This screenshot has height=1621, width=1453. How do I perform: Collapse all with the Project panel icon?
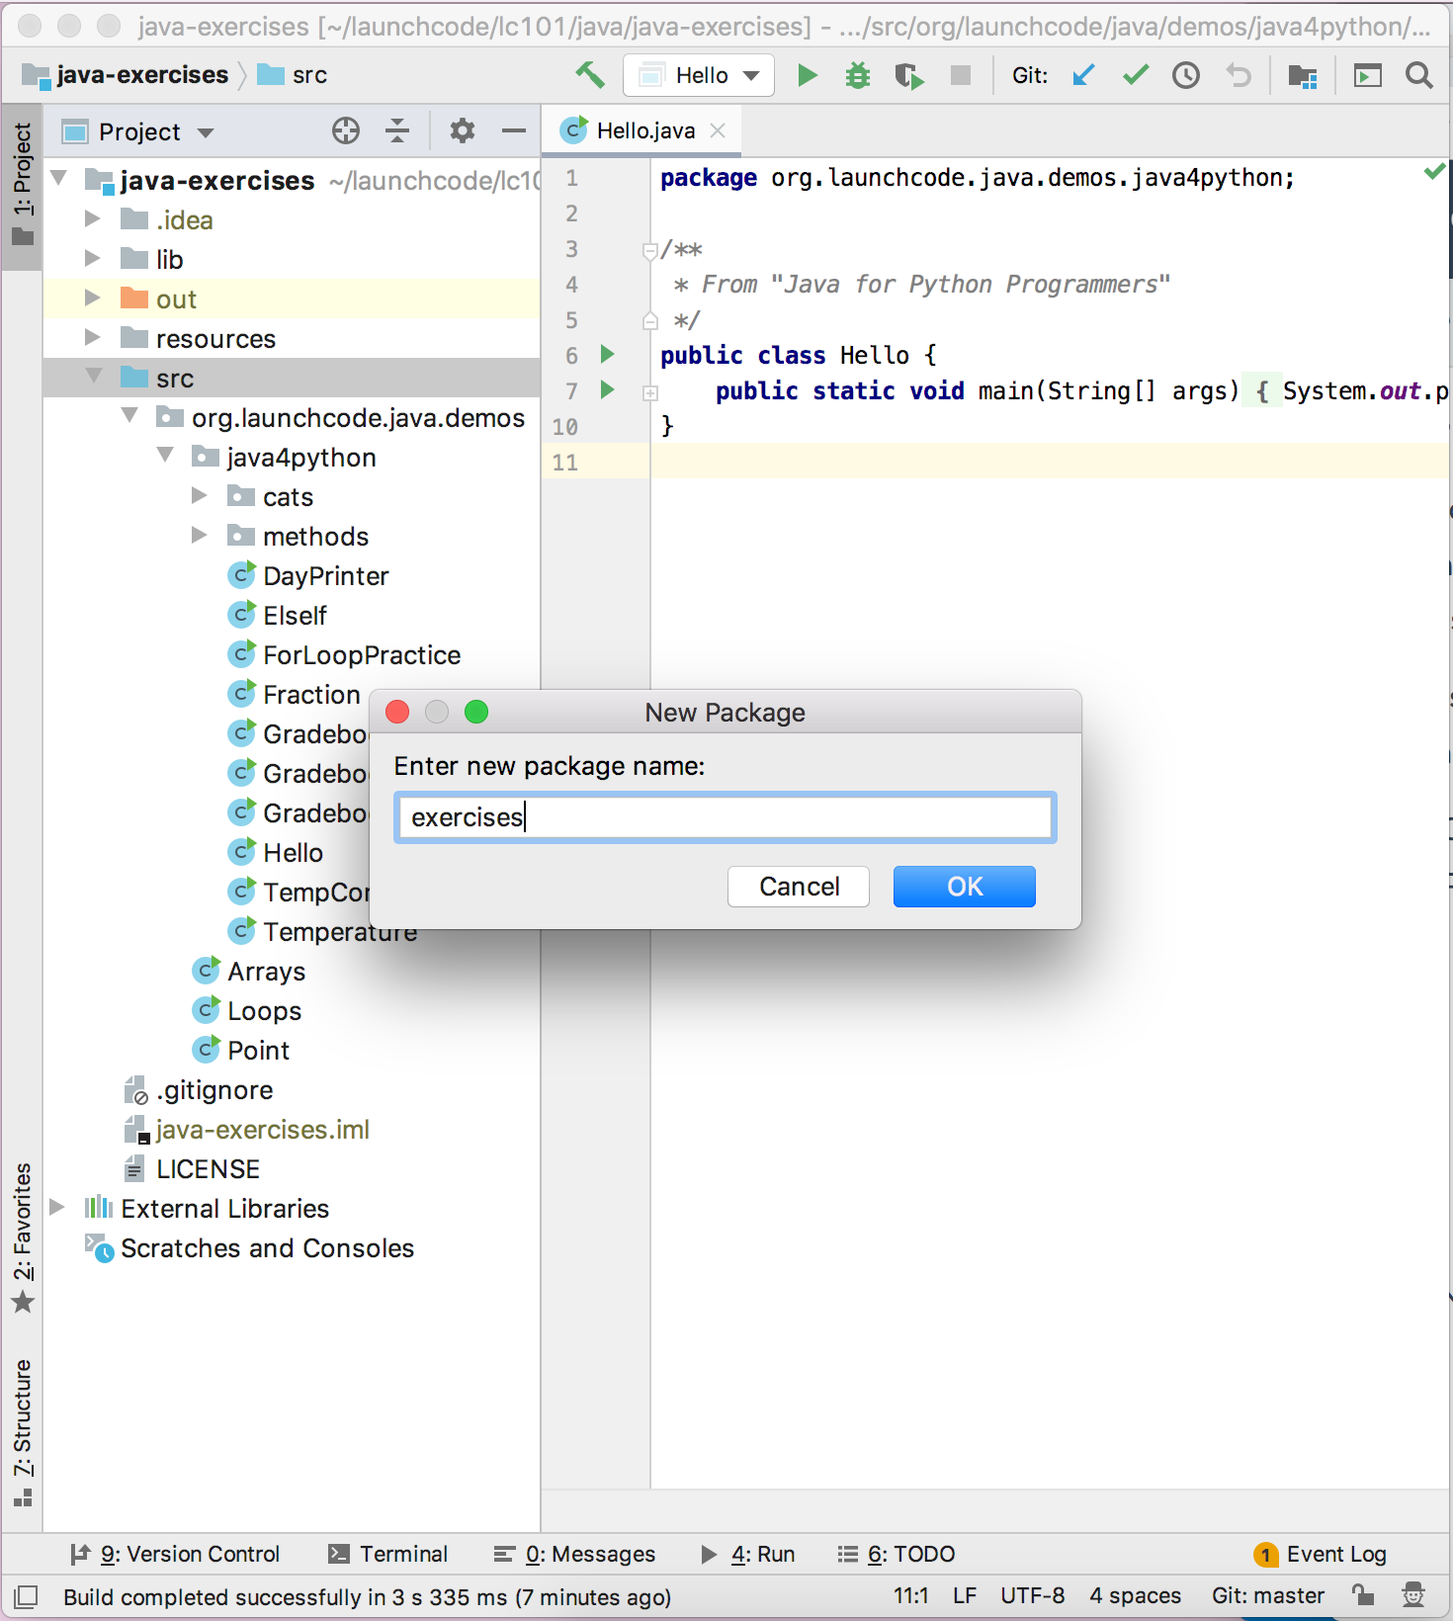(x=397, y=130)
